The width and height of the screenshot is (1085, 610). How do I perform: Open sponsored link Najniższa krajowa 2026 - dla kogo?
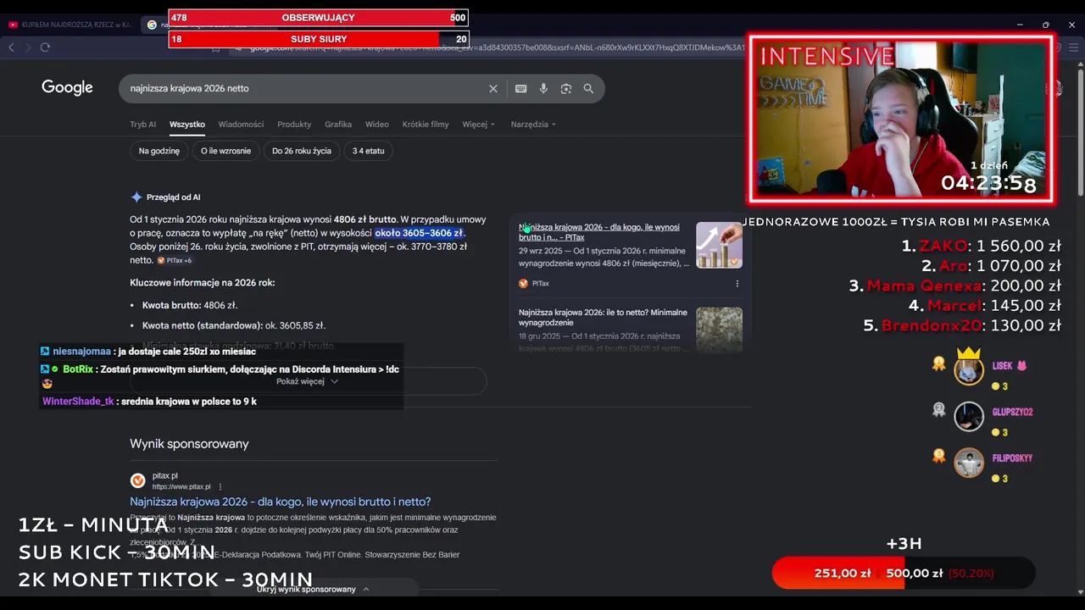280,502
